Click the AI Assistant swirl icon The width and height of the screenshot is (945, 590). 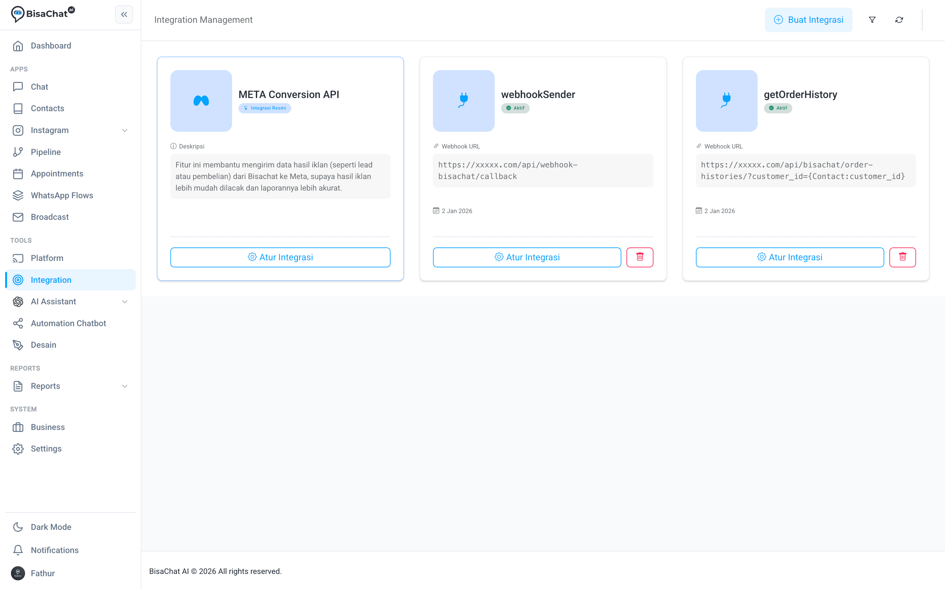pyautogui.click(x=18, y=302)
